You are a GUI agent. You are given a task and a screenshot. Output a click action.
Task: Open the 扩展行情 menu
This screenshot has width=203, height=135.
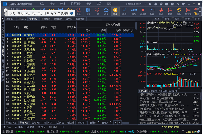(75, 4)
